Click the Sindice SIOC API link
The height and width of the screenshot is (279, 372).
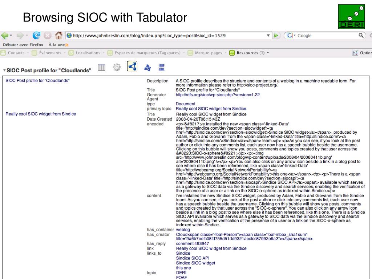(193, 258)
